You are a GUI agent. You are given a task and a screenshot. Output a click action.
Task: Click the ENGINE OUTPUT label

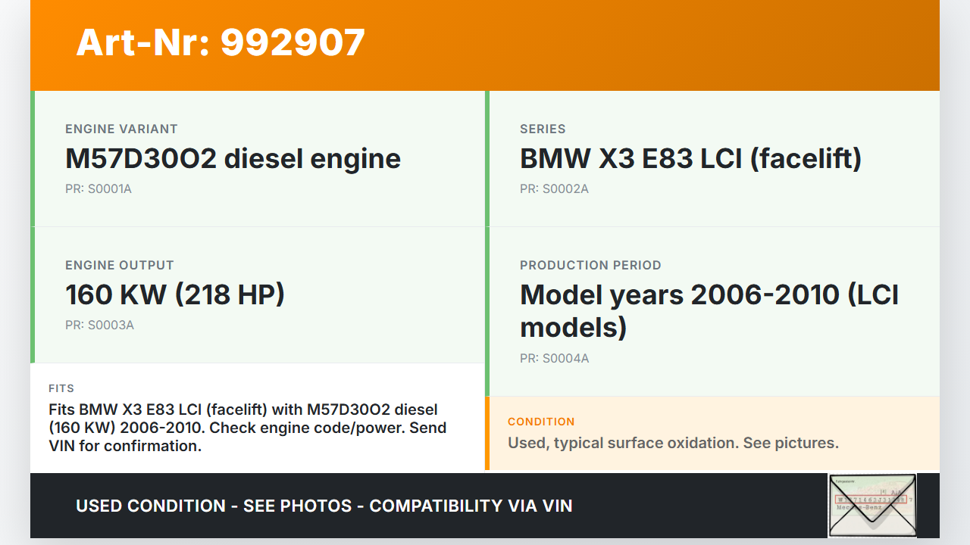coord(120,266)
